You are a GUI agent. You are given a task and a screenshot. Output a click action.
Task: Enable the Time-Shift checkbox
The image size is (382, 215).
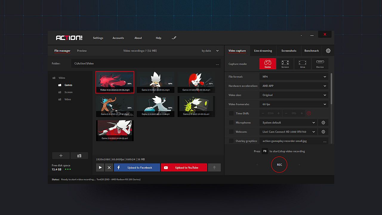(x=231, y=113)
